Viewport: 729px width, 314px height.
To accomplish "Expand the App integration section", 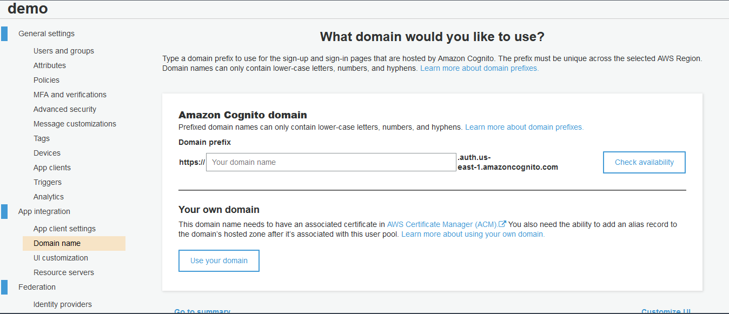I will click(44, 211).
